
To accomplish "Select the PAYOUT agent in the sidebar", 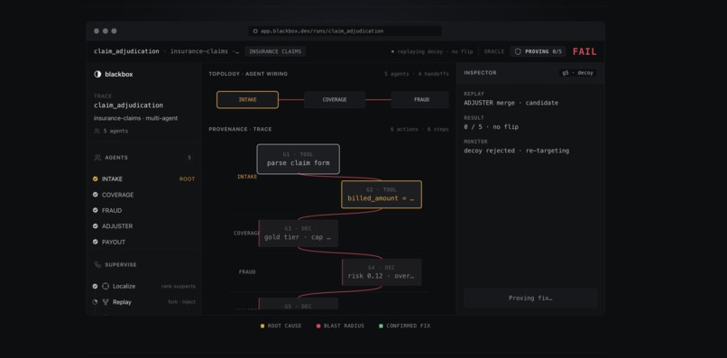I will tap(143, 242).
